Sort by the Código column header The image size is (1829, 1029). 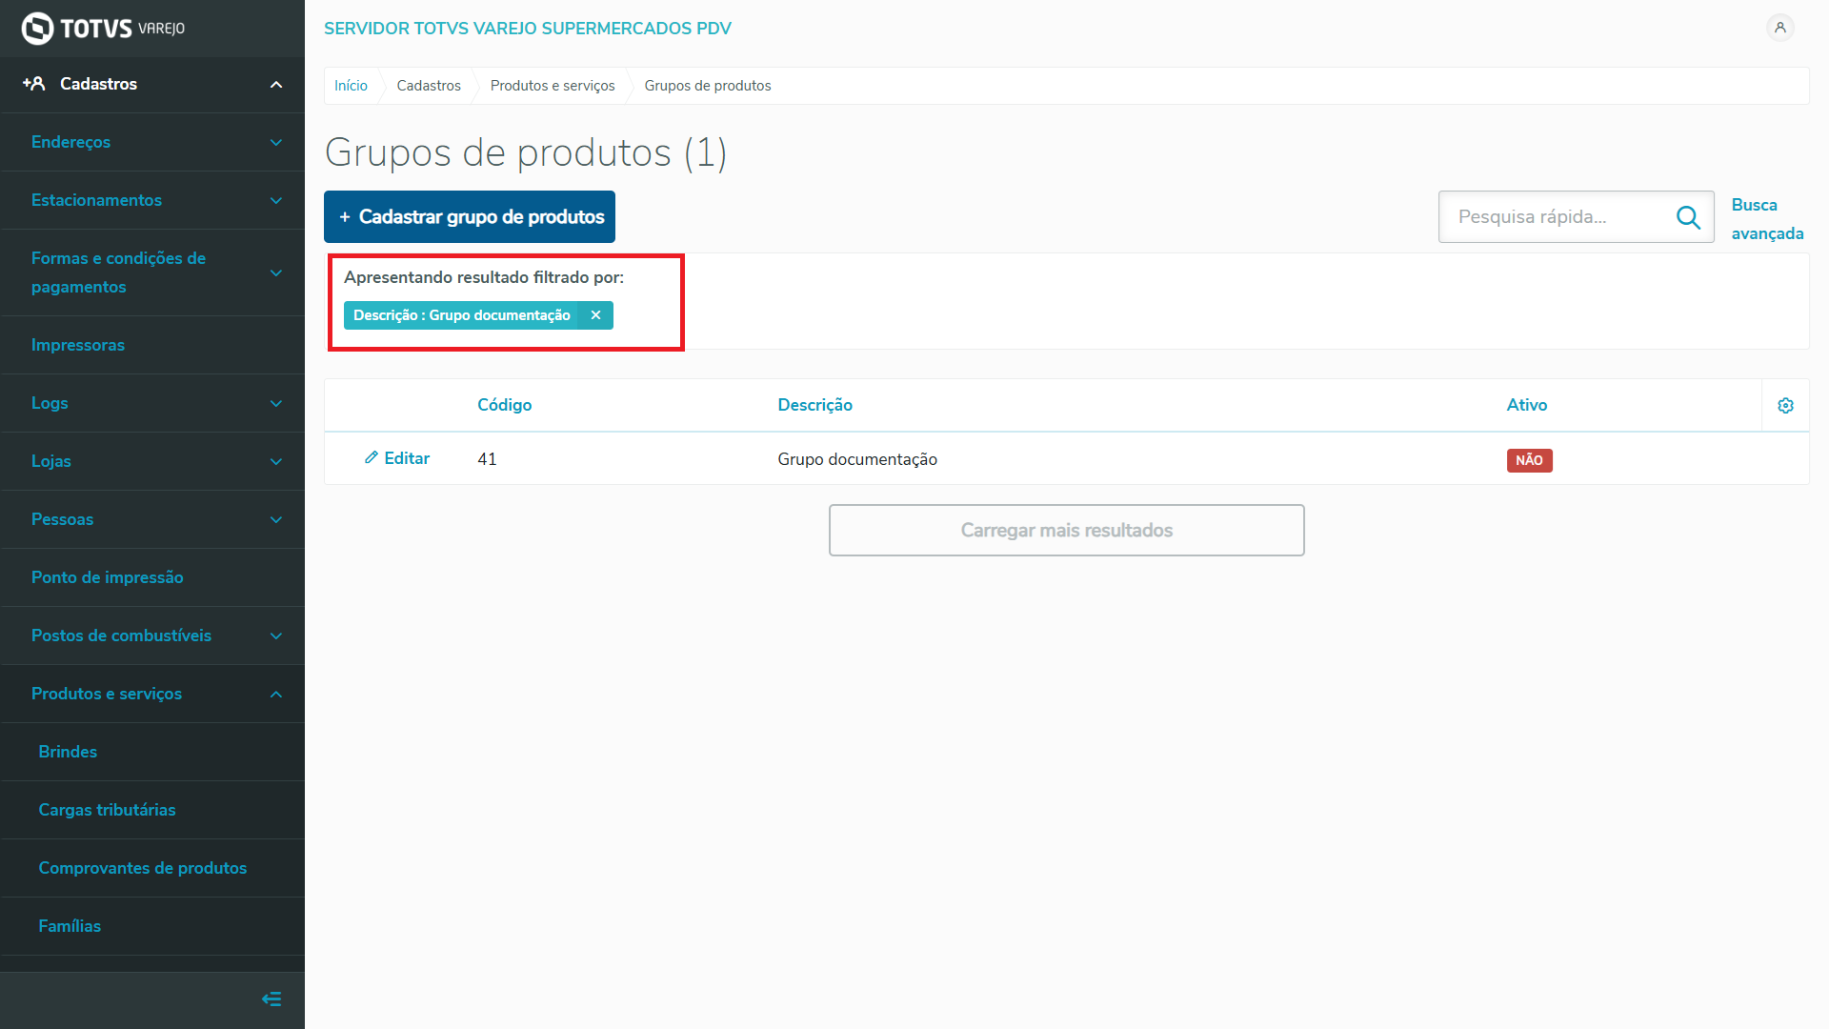[x=504, y=405]
